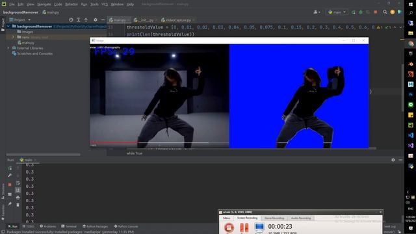The height and width of the screenshot is (234, 416).
Task: Click the main.py breadcrumb in navigation bar
Action: point(51,12)
